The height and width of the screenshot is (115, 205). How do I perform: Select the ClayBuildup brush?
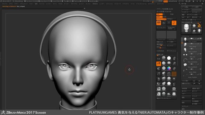coord(164,63)
